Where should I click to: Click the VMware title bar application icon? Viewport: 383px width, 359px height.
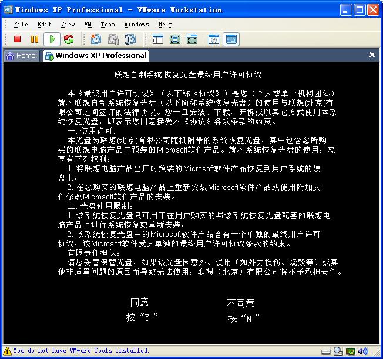(x=8, y=10)
